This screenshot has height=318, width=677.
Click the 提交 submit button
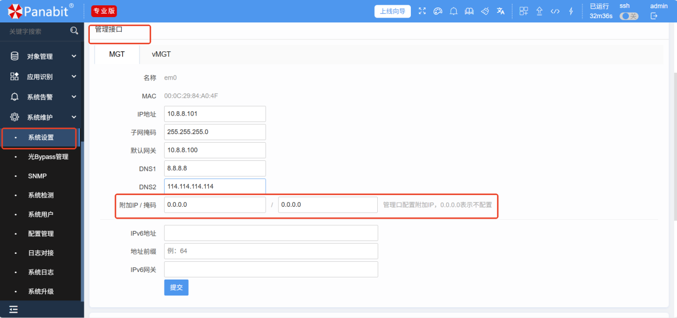point(176,288)
